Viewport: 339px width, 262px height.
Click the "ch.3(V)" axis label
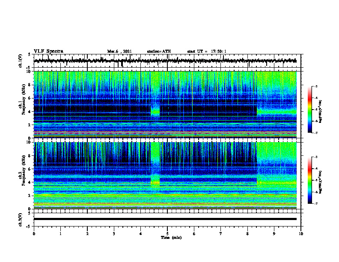click(x=20, y=220)
